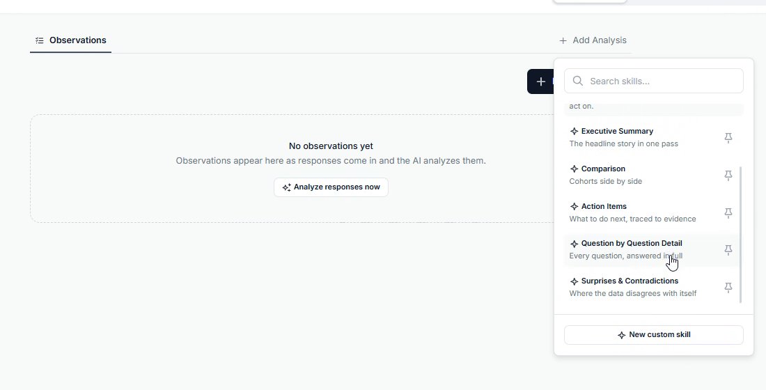This screenshot has width=766, height=390.
Task: Click the plus icon beside Add Analysis
Action: click(x=563, y=40)
